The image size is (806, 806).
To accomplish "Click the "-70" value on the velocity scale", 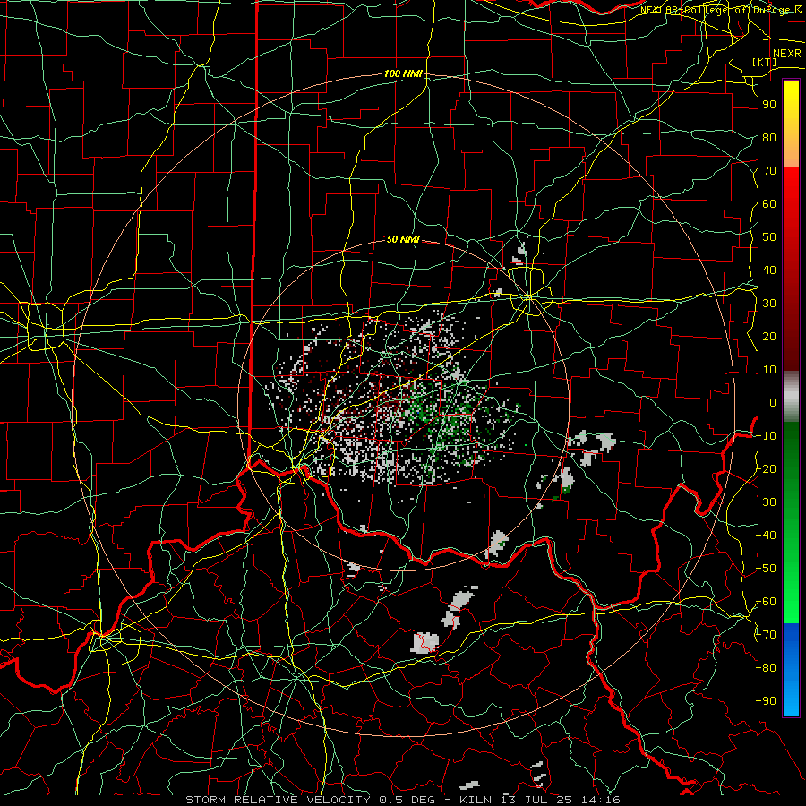I will pos(766,635).
